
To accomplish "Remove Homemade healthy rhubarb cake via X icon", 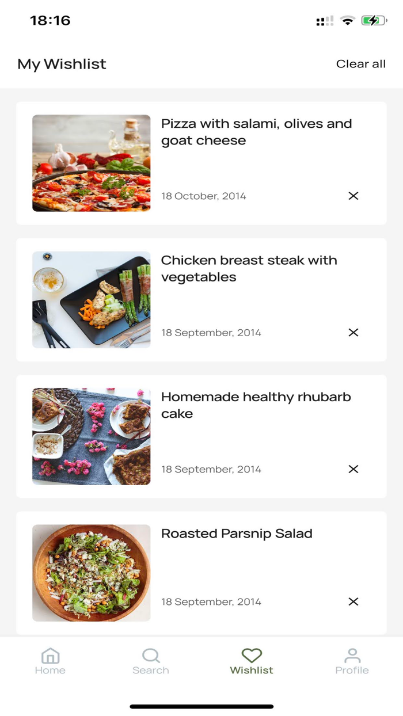I will tap(353, 469).
